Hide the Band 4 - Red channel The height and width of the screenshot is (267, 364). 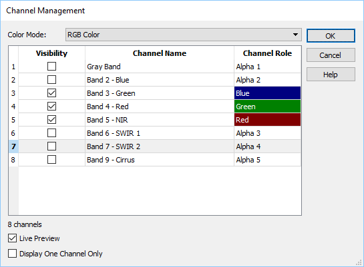51,107
